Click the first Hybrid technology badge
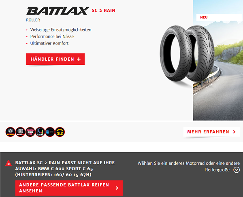The image size is (243, 197). click(11, 132)
